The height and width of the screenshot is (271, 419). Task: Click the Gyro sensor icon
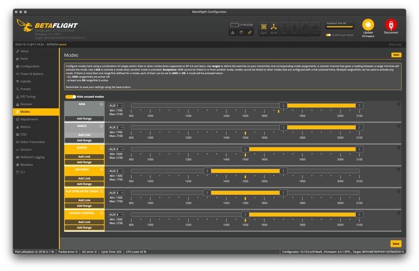264,28
